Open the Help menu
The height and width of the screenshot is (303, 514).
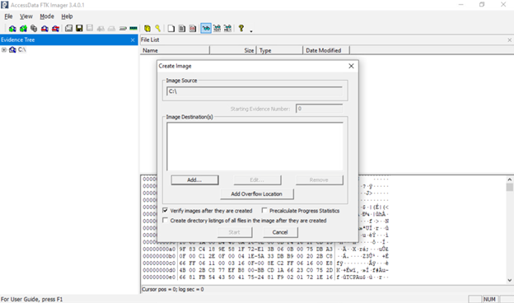click(x=67, y=16)
